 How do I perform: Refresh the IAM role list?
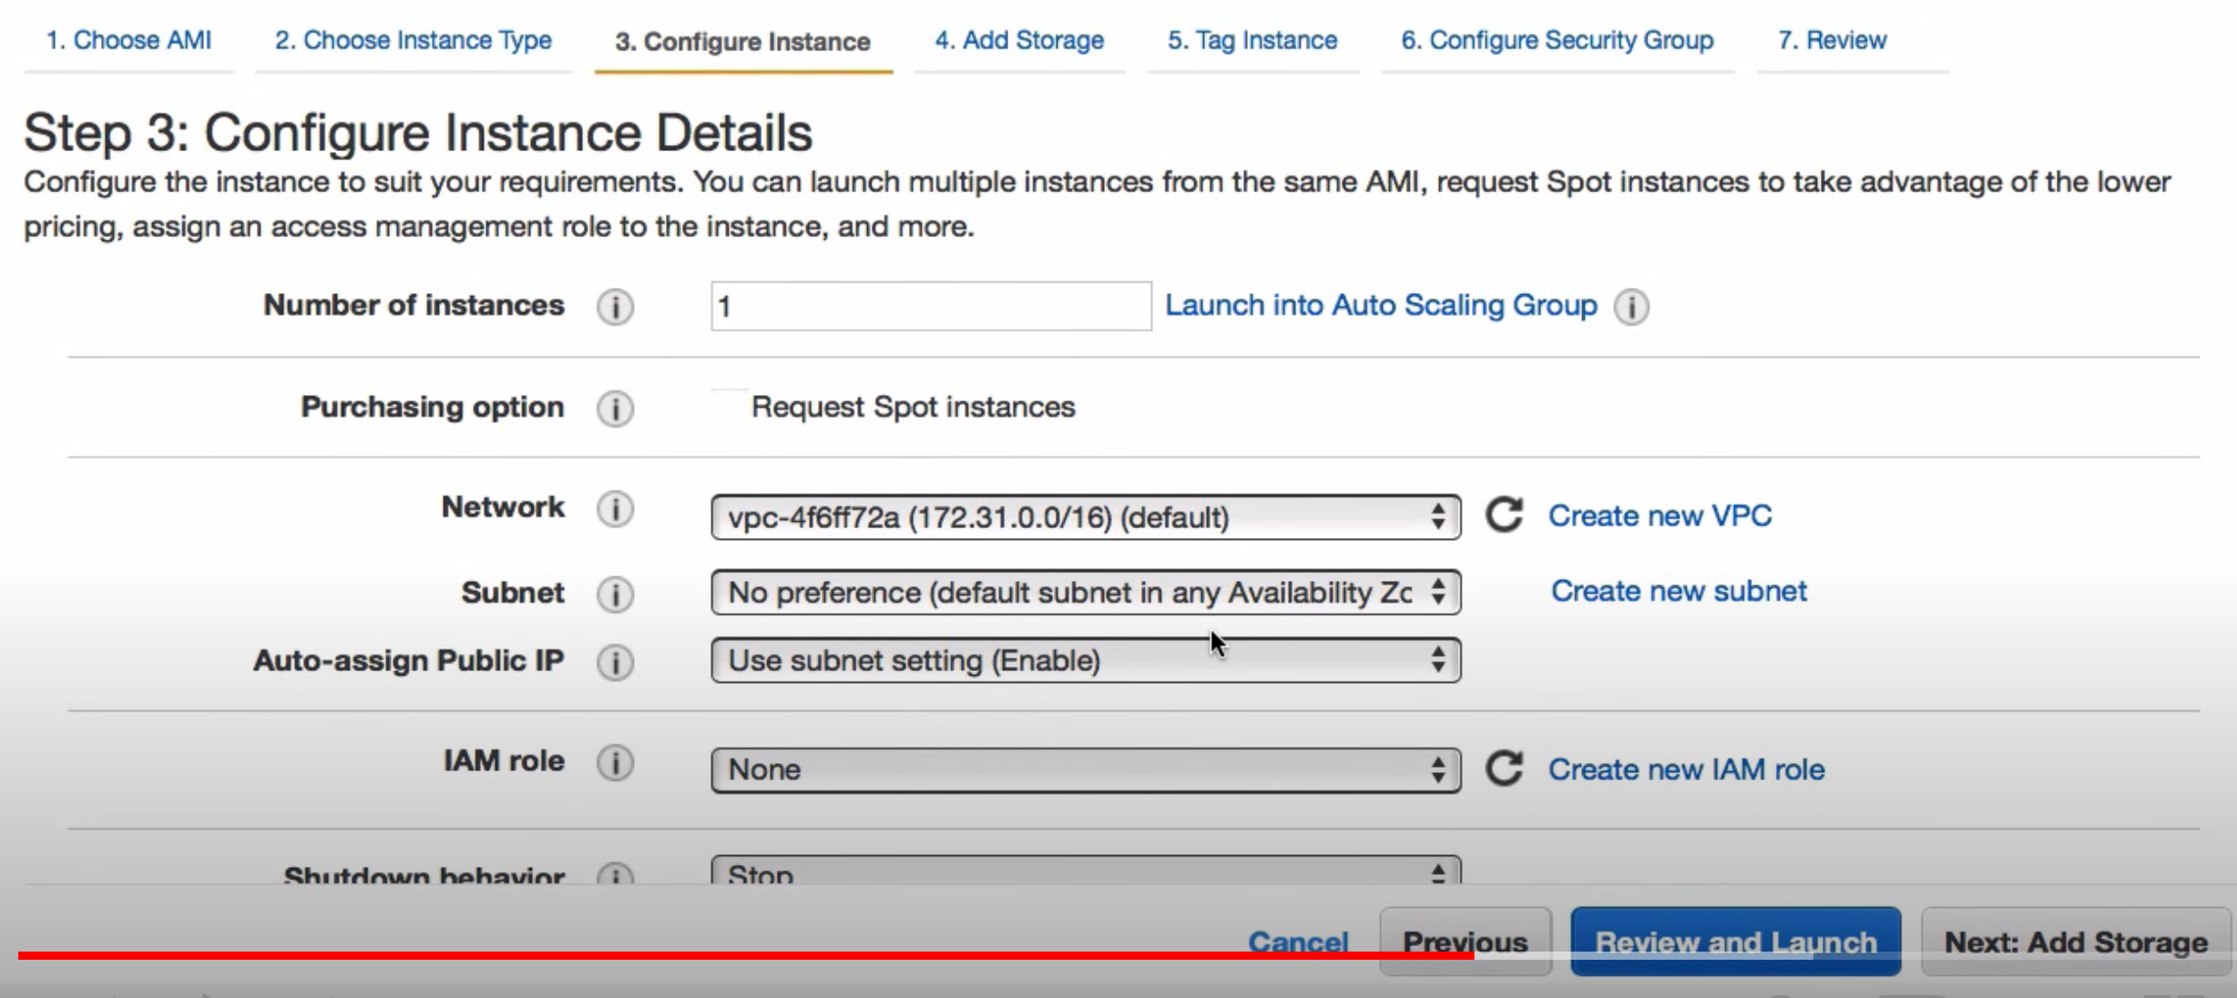pyautogui.click(x=1504, y=769)
